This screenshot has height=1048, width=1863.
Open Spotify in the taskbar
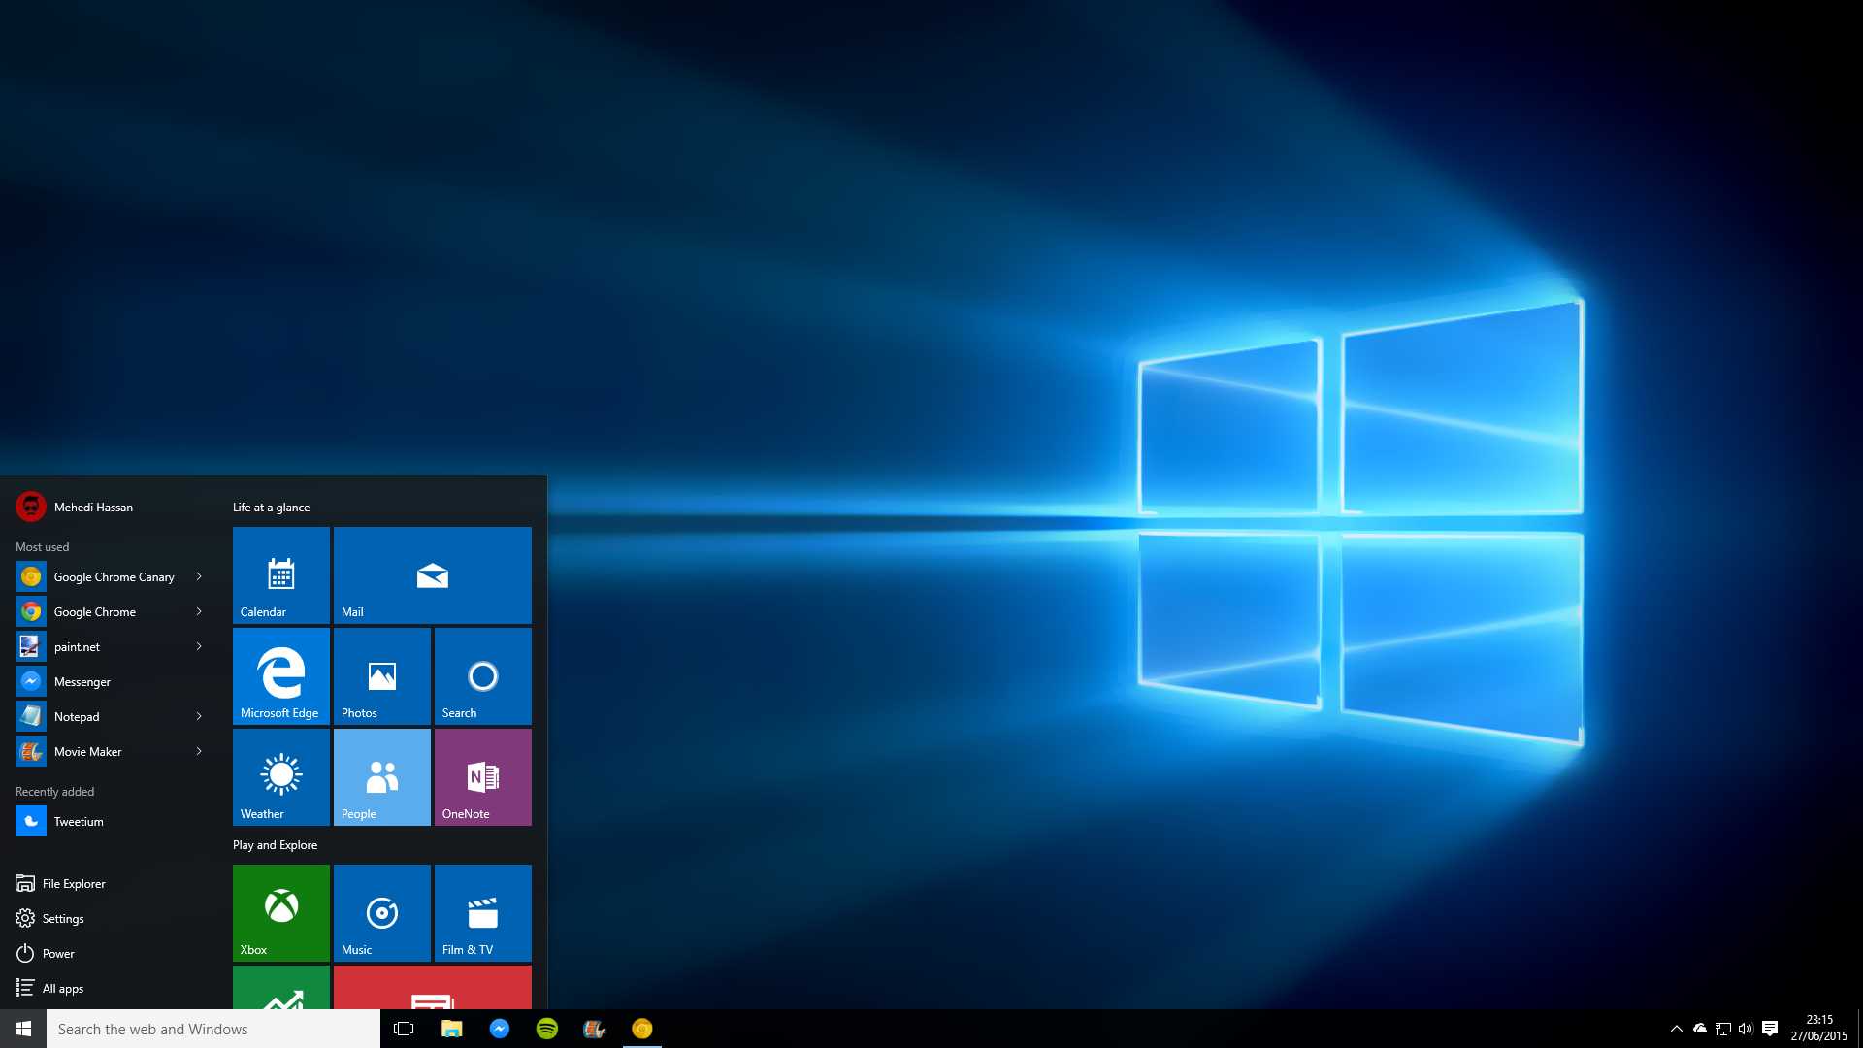[x=546, y=1028]
